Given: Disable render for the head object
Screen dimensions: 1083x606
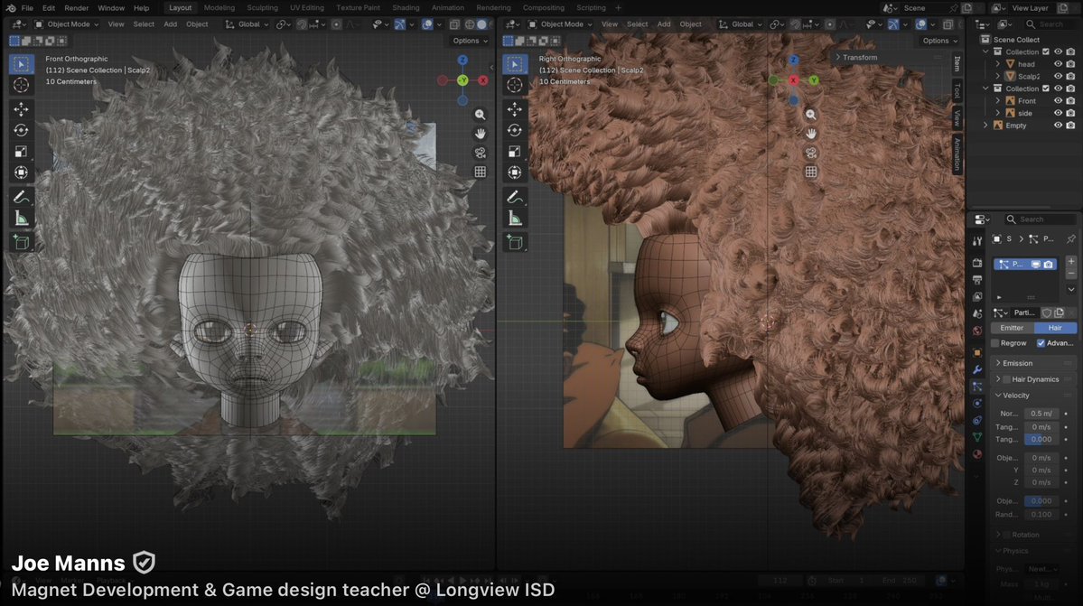Looking at the screenshot, I should pyautogui.click(x=1070, y=64).
